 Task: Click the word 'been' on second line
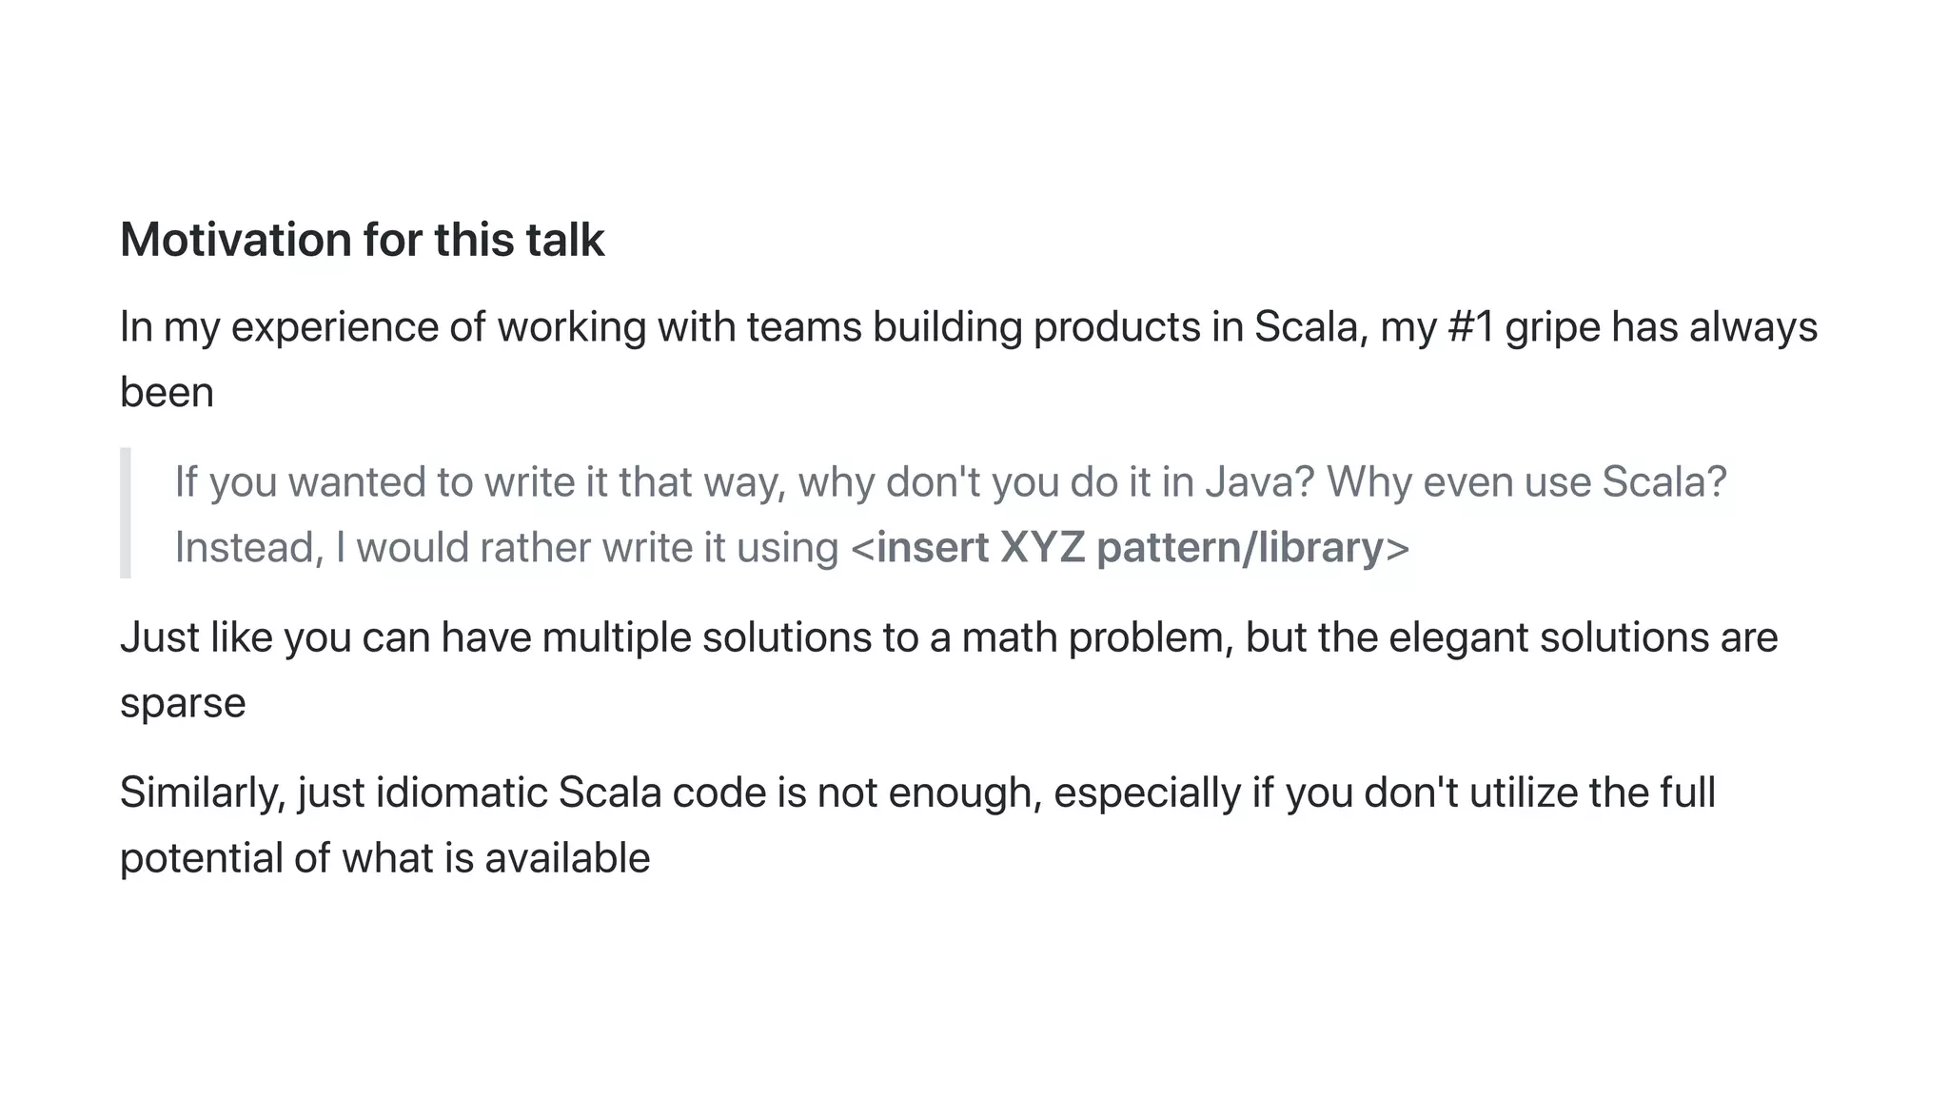tap(167, 393)
